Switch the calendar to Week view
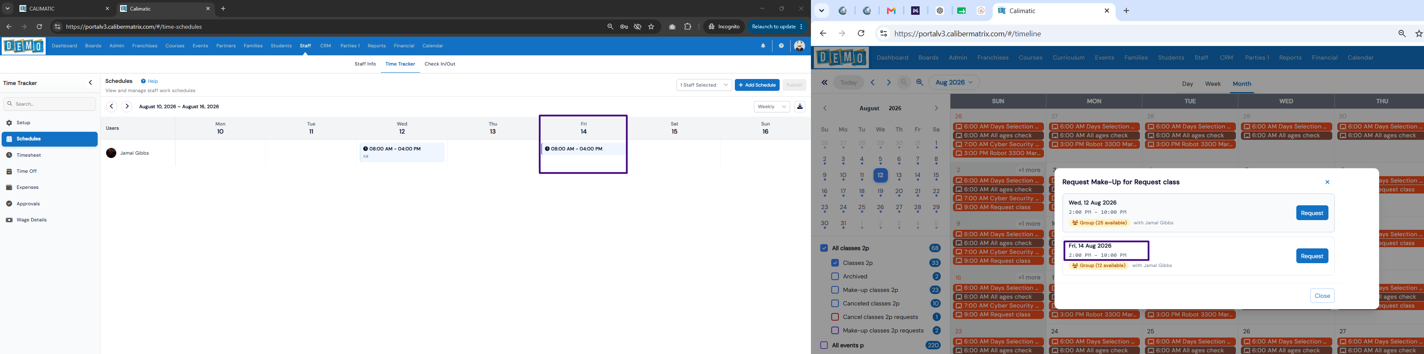 click(1213, 84)
